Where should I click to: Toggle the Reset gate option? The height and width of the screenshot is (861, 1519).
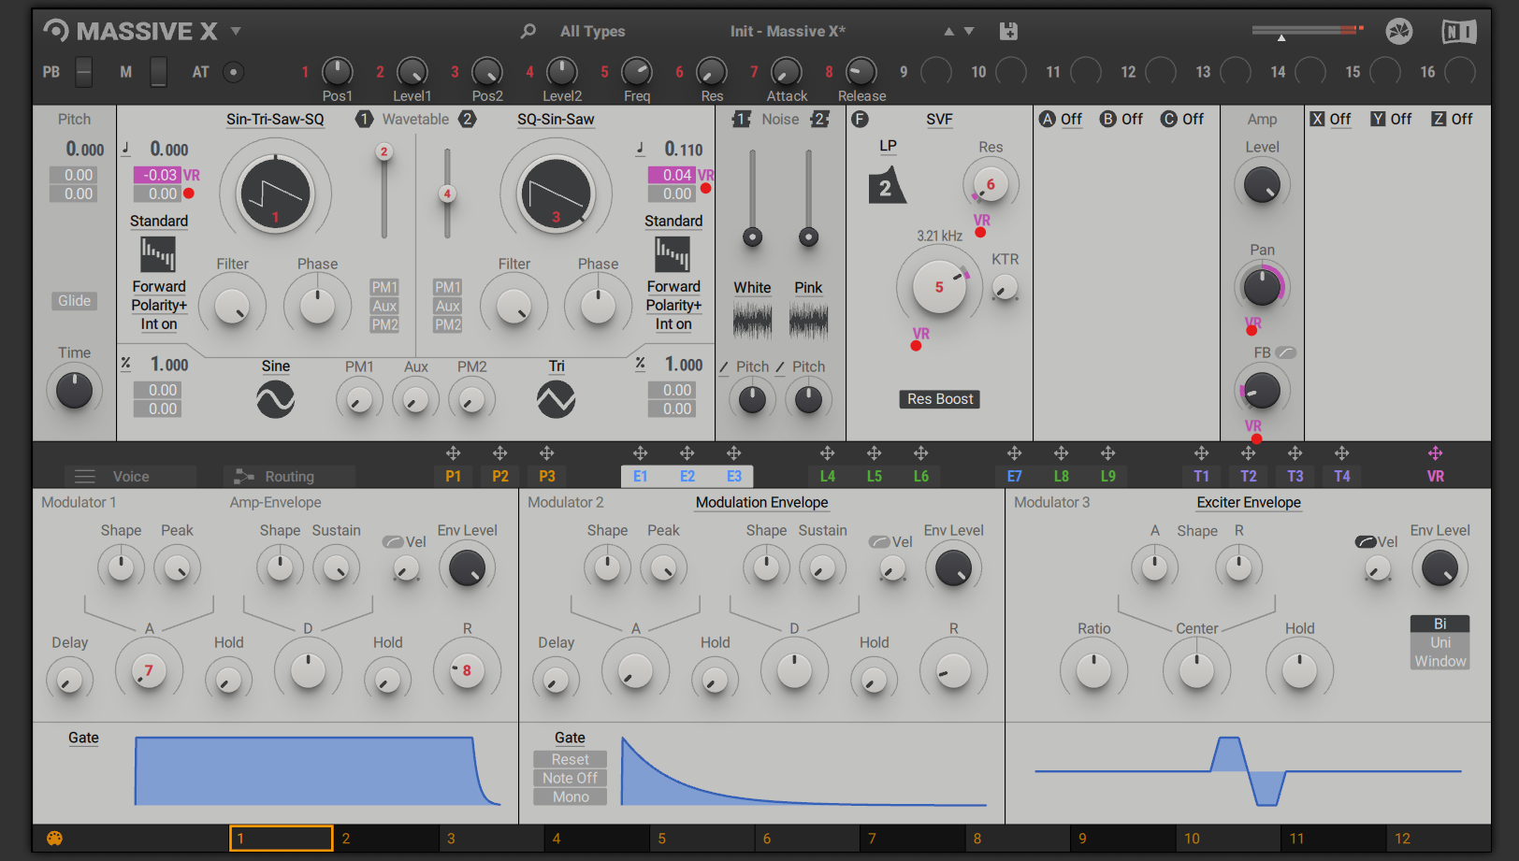coord(570,759)
